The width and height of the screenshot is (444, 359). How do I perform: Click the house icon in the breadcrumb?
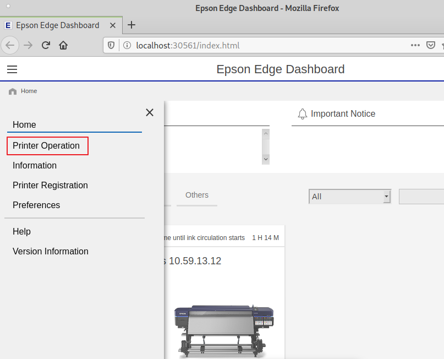tap(12, 91)
